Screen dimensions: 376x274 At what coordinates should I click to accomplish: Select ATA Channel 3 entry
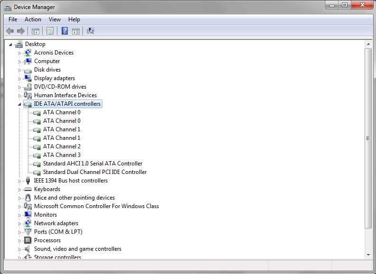point(62,155)
